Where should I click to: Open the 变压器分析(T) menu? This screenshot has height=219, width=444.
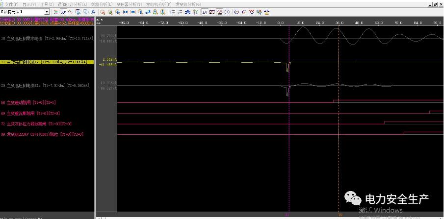click(x=129, y=4)
